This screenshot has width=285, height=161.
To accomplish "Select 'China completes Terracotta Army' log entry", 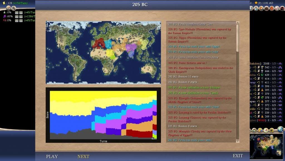I will click(x=201, y=57).
